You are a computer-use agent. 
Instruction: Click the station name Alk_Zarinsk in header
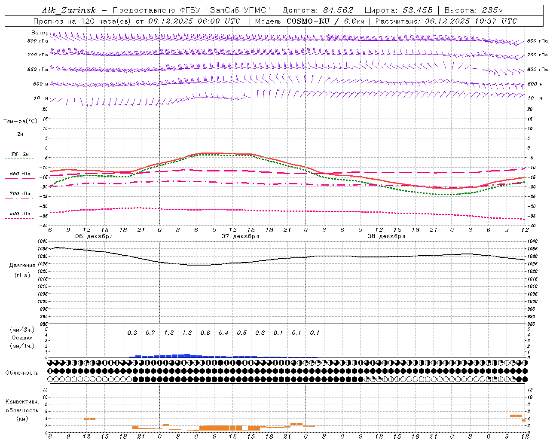(69, 10)
